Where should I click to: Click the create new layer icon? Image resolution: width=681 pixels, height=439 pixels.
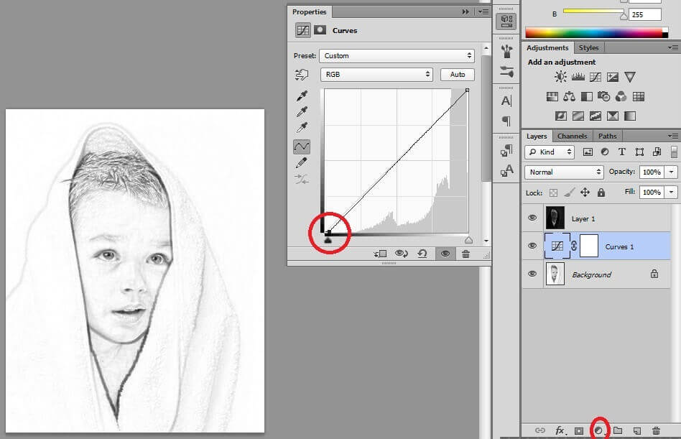(x=636, y=430)
